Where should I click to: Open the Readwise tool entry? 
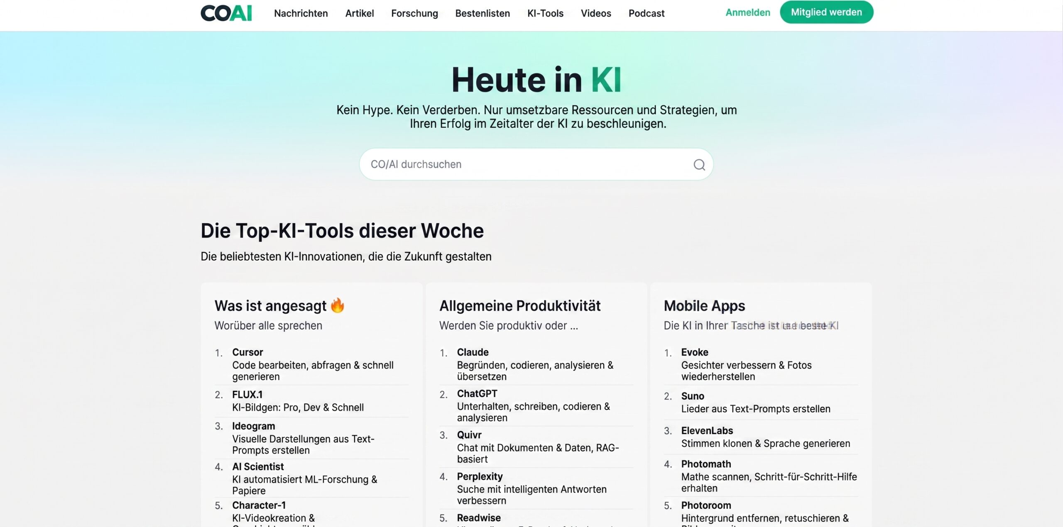479,518
